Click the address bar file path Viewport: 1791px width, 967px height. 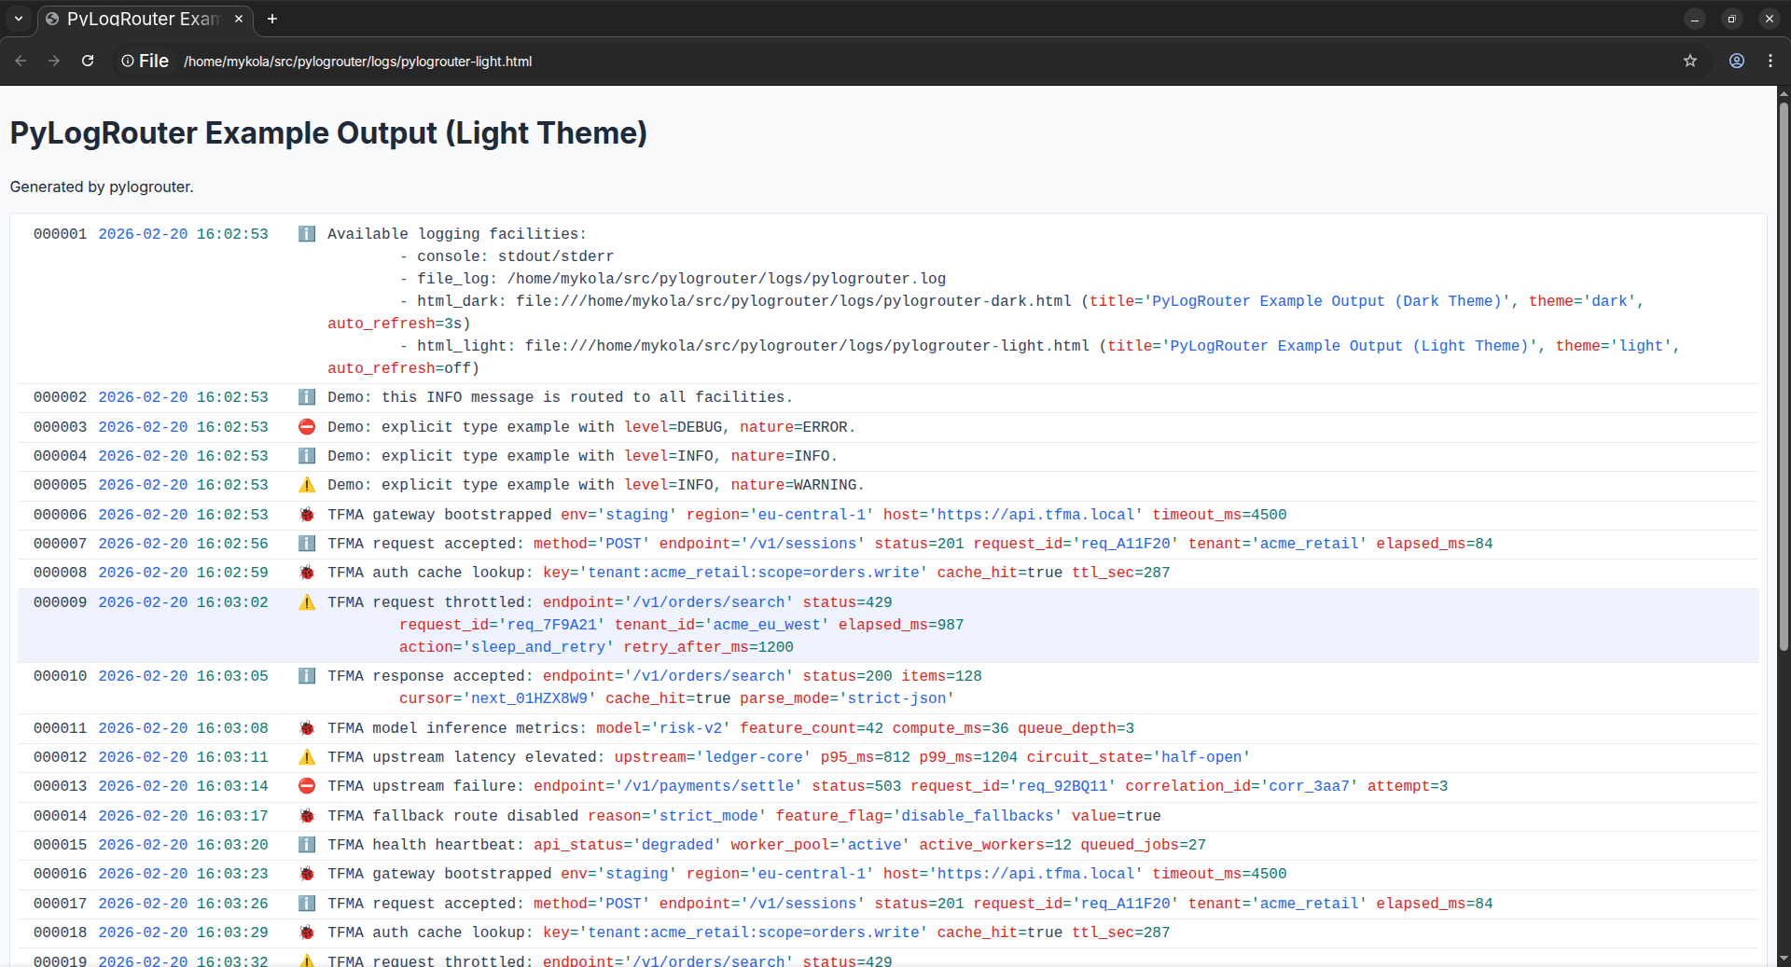[357, 62]
